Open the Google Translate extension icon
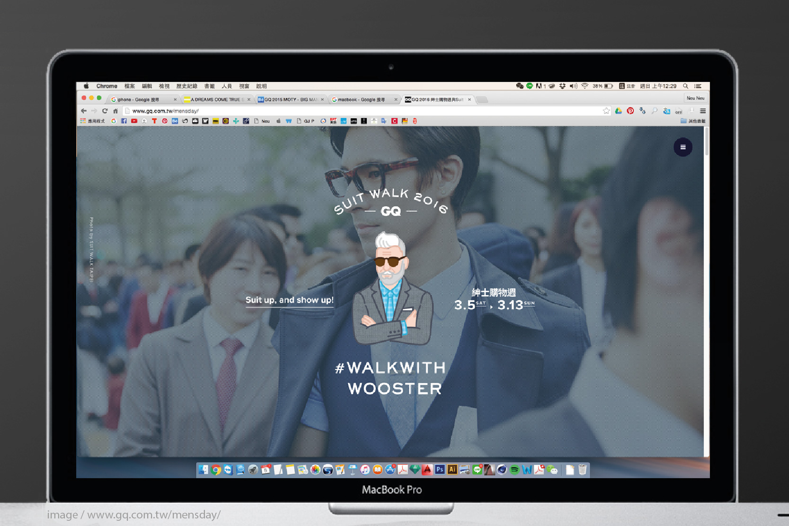 (666, 111)
